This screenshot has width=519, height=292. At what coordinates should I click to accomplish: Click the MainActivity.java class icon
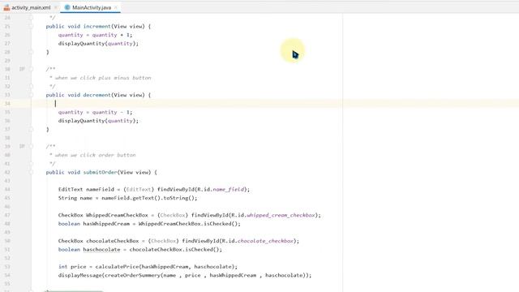point(67,7)
